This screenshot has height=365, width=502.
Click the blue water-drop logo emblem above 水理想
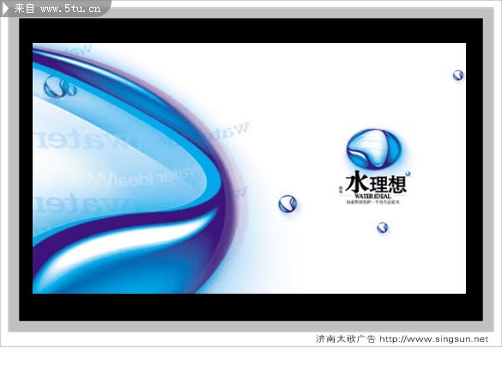tap(373, 149)
